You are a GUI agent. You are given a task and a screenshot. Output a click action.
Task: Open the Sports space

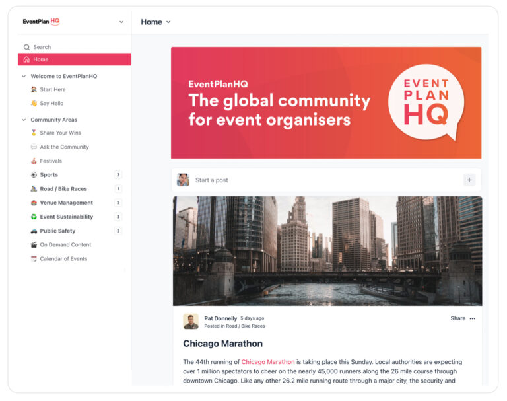pyautogui.click(x=49, y=175)
